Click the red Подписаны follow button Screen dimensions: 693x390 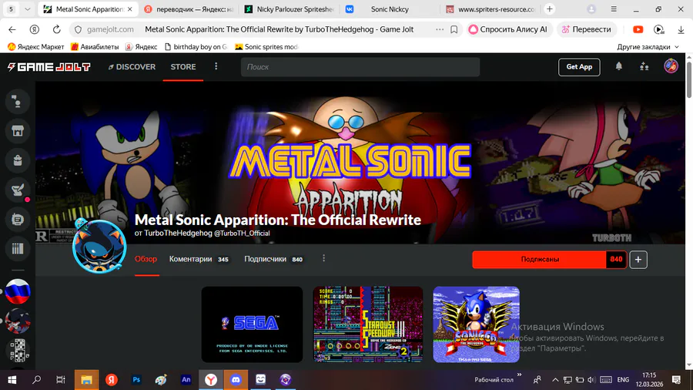[x=539, y=260]
